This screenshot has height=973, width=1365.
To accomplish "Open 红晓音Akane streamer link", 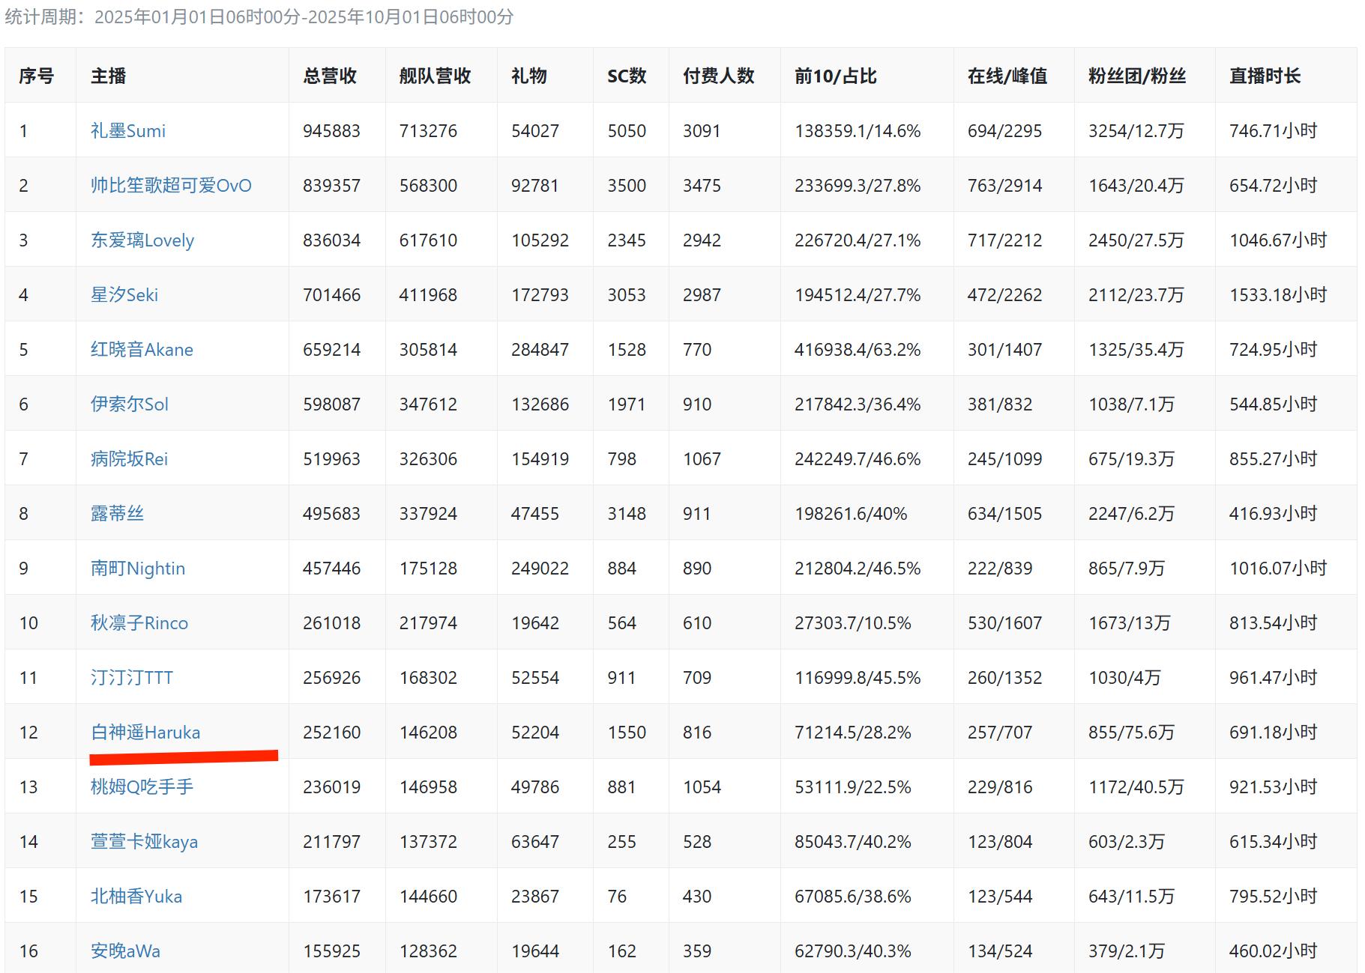I will pos(142,350).
